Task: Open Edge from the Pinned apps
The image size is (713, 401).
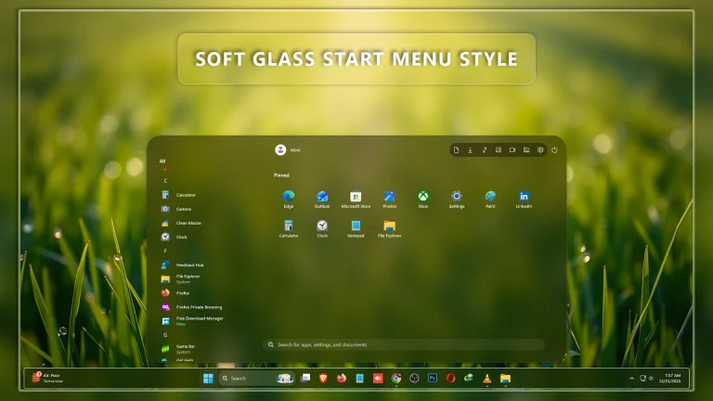Action: (289, 200)
